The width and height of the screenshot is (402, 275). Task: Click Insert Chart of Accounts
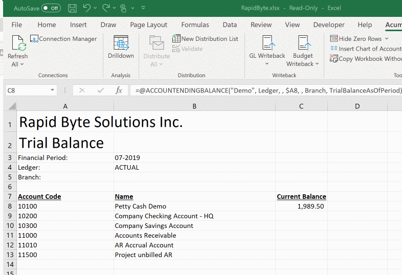[366, 49]
